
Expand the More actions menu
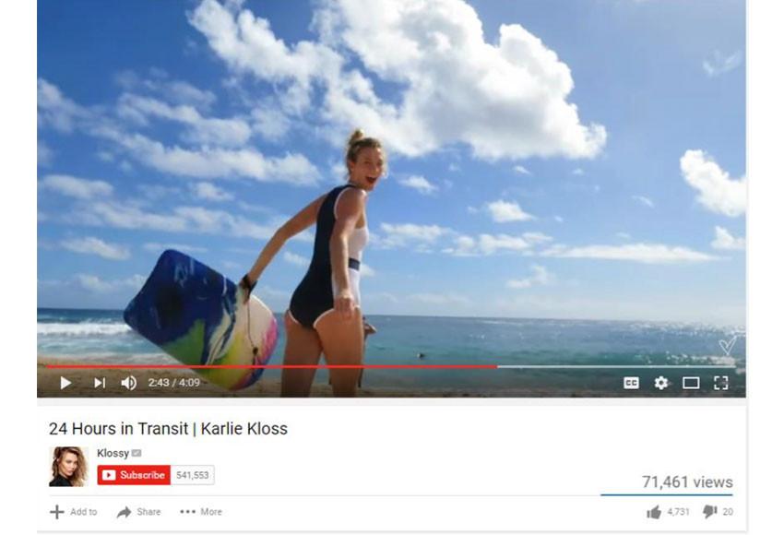point(201,512)
